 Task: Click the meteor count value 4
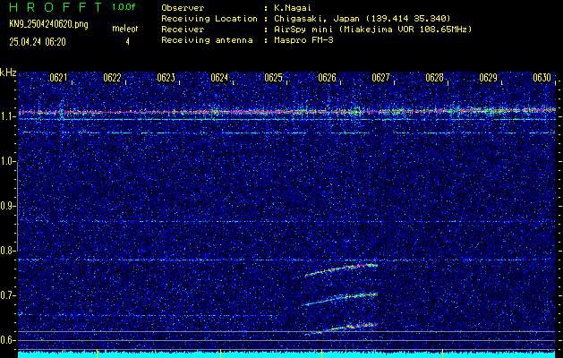(x=127, y=42)
